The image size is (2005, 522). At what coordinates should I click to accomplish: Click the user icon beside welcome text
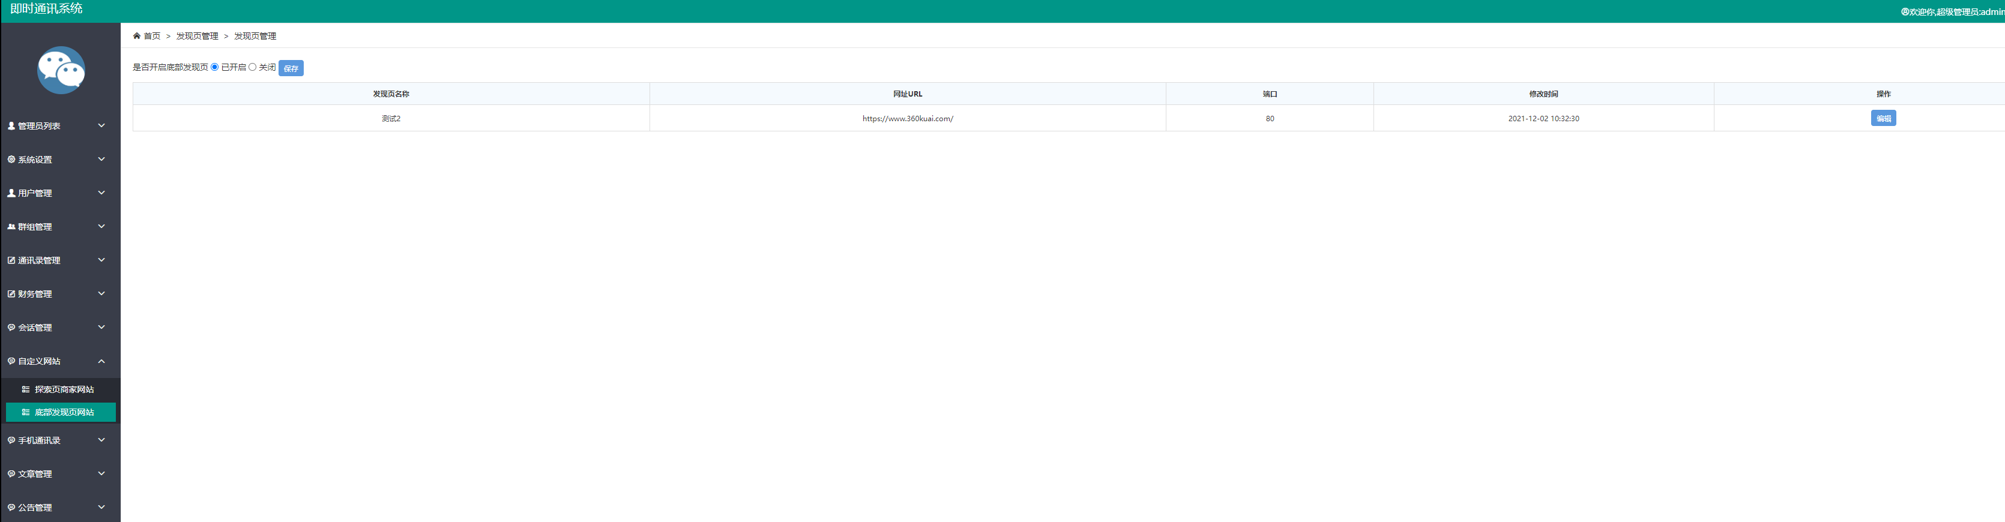(x=1905, y=11)
